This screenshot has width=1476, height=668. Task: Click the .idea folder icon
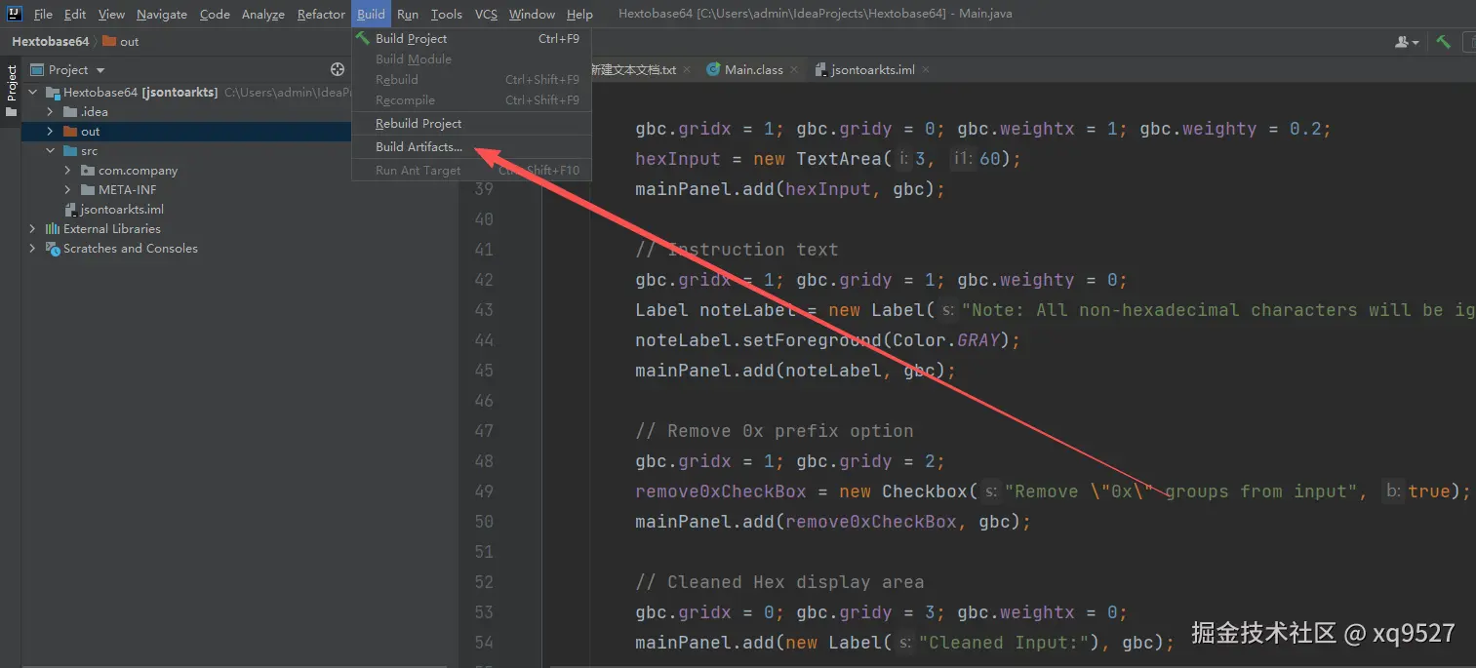pos(70,111)
